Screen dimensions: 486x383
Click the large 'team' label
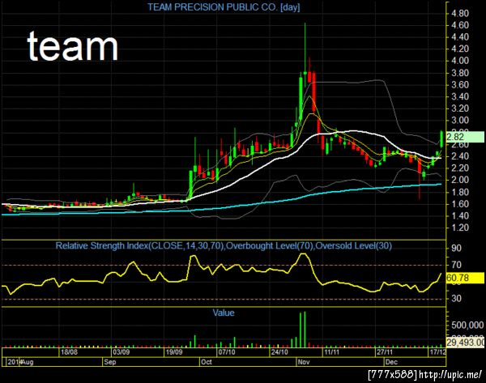click(x=73, y=46)
